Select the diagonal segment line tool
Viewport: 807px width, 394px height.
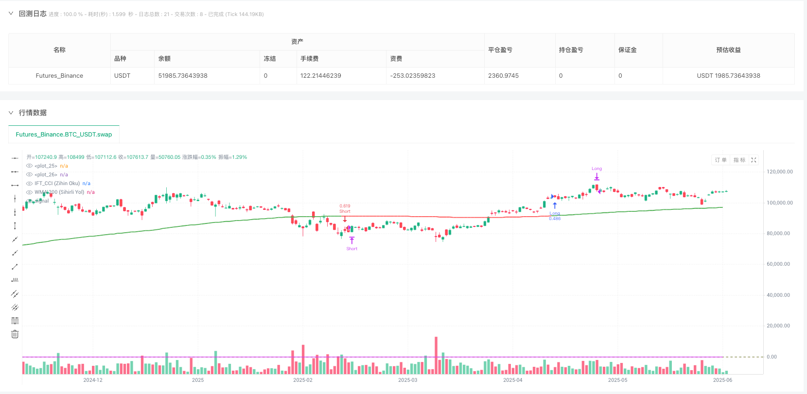(x=15, y=266)
